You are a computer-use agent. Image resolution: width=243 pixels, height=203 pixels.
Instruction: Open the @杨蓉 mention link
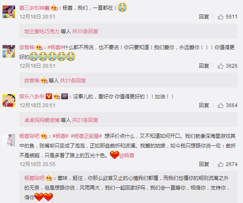tap(127, 156)
